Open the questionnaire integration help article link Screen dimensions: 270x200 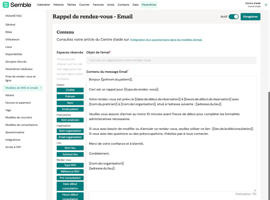tap(166, 40)
